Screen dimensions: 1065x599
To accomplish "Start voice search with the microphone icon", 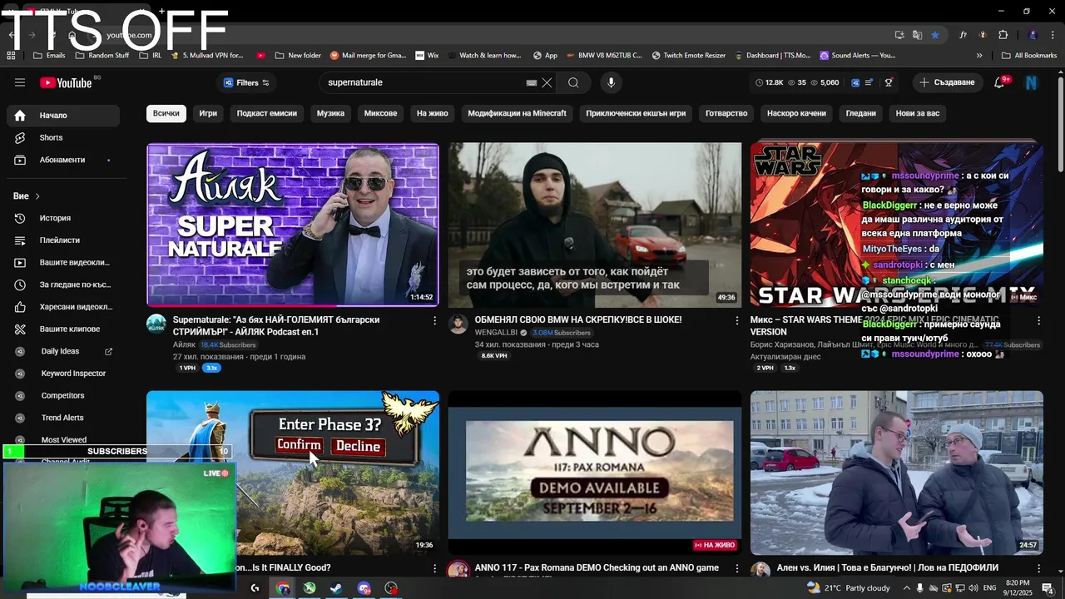I will (x=611, y=82).
